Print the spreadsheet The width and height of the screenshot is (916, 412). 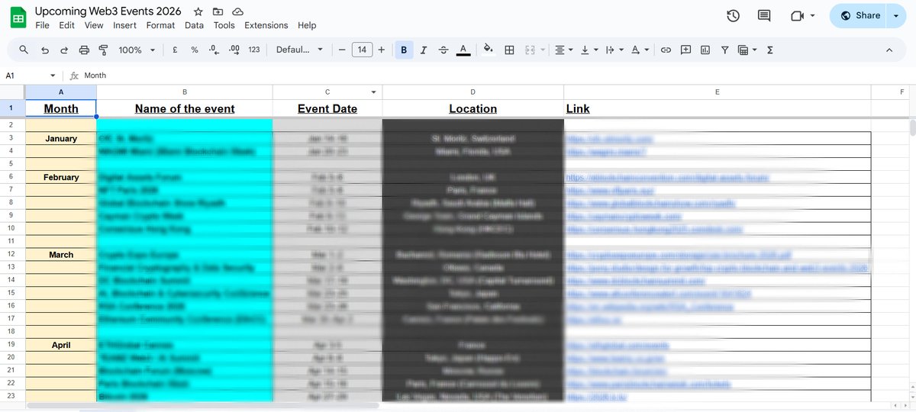pyautogui.click(x=84, y=50)
